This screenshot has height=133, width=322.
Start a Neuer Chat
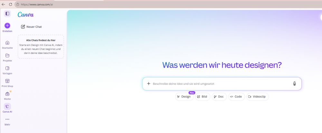click(32, 27)
